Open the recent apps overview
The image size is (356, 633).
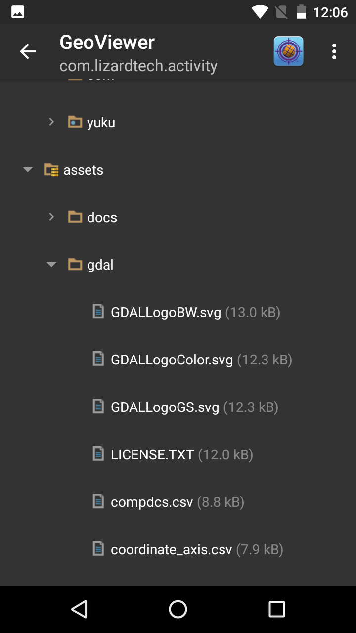coord(276,609)
